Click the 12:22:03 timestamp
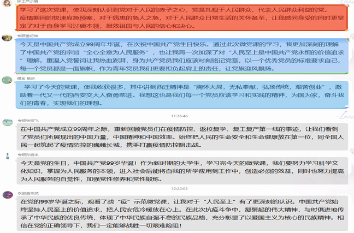The height and width of the screenshot is (233, 354). tap(179, 188)
